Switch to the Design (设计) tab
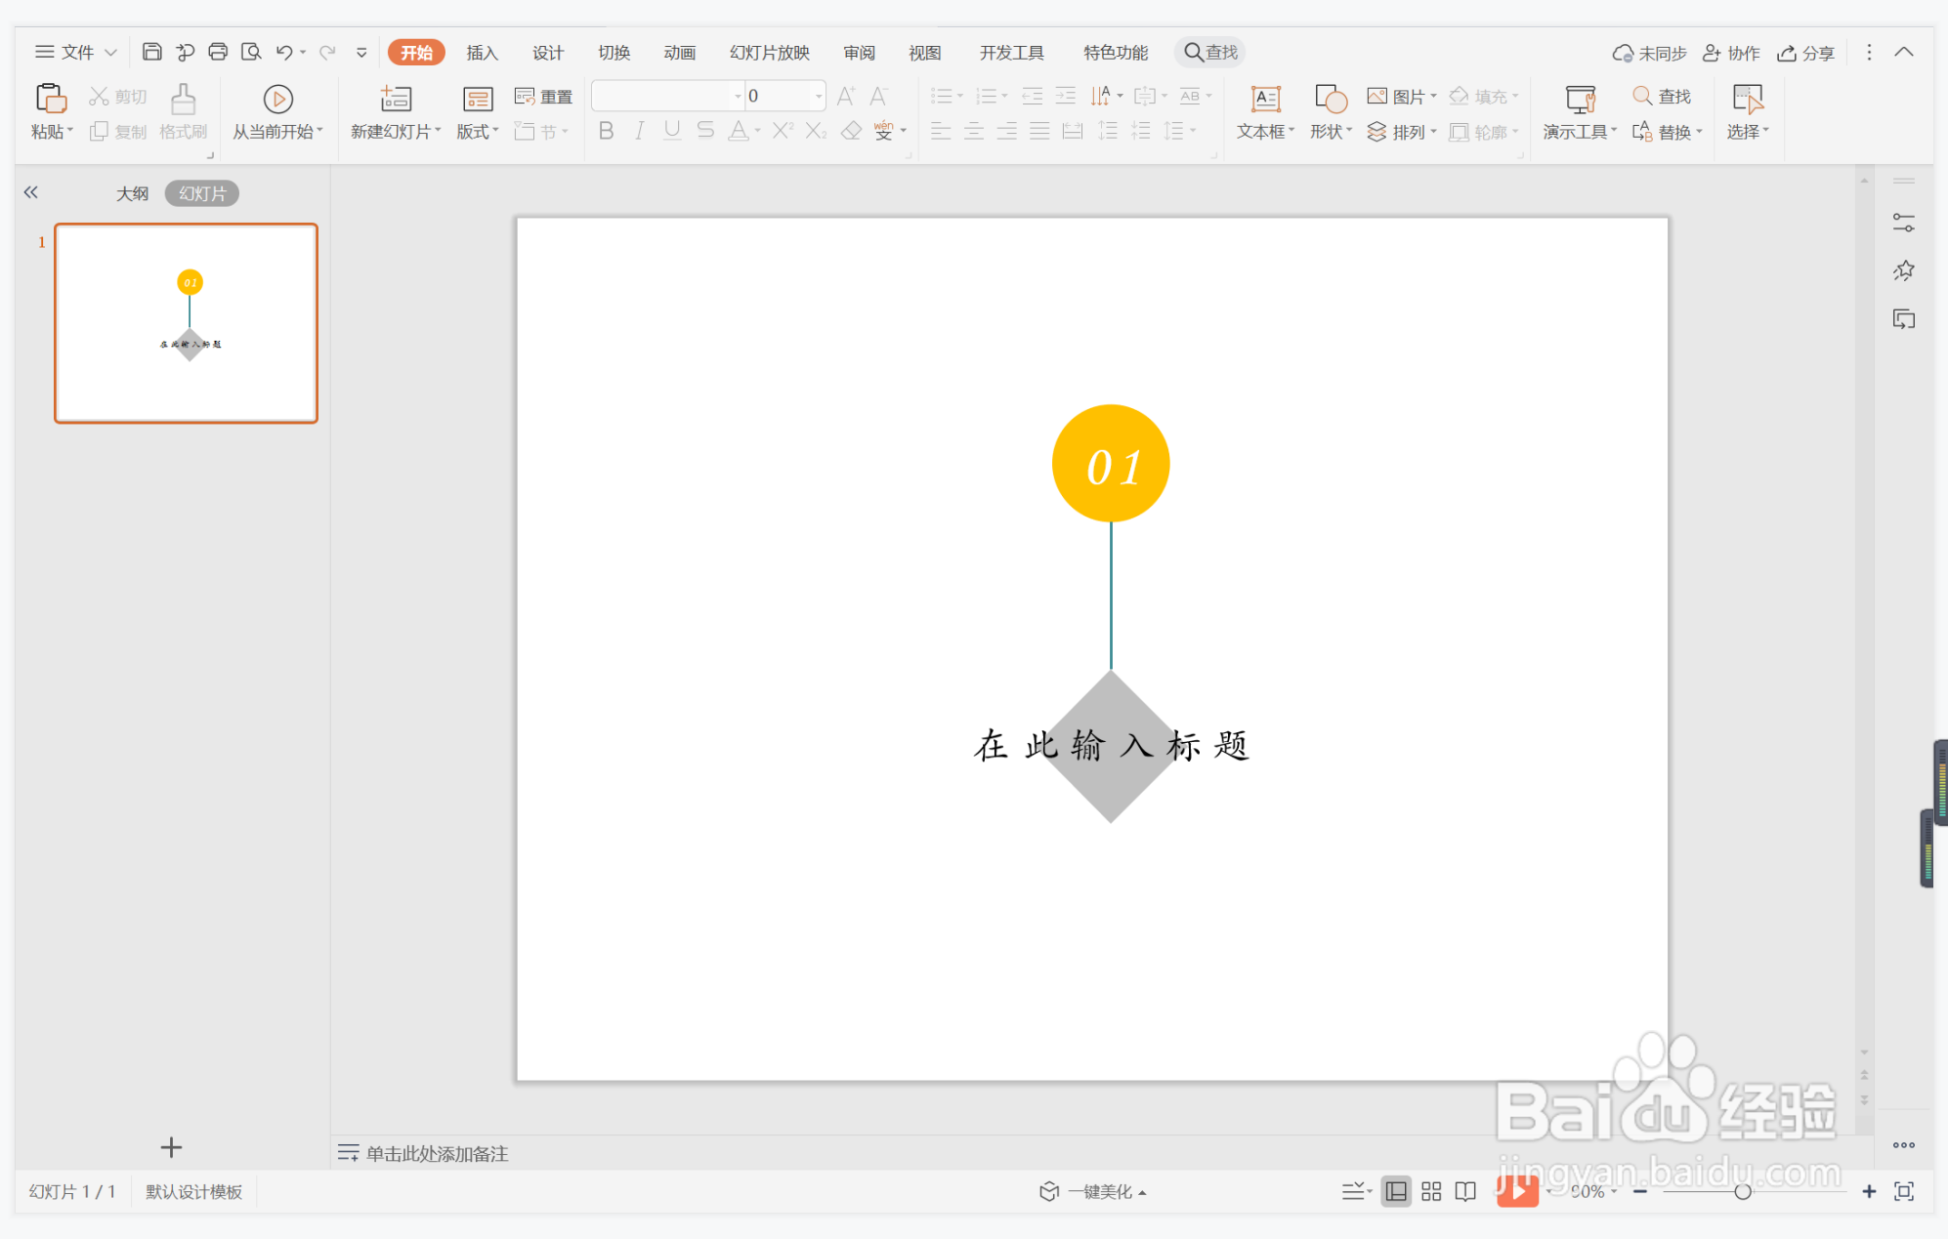Image resolution: width=1948 pixels, height=1239 pixels. [x=547, y=53]
